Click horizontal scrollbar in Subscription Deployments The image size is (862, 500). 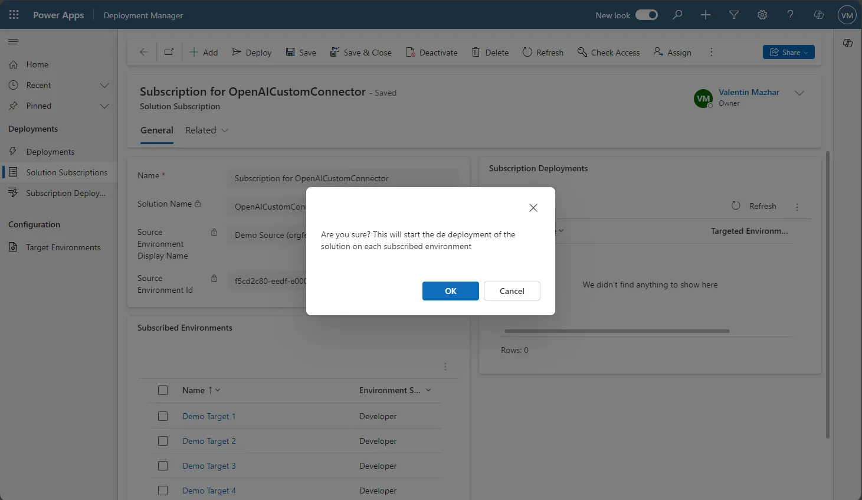(x=617, y=331)
